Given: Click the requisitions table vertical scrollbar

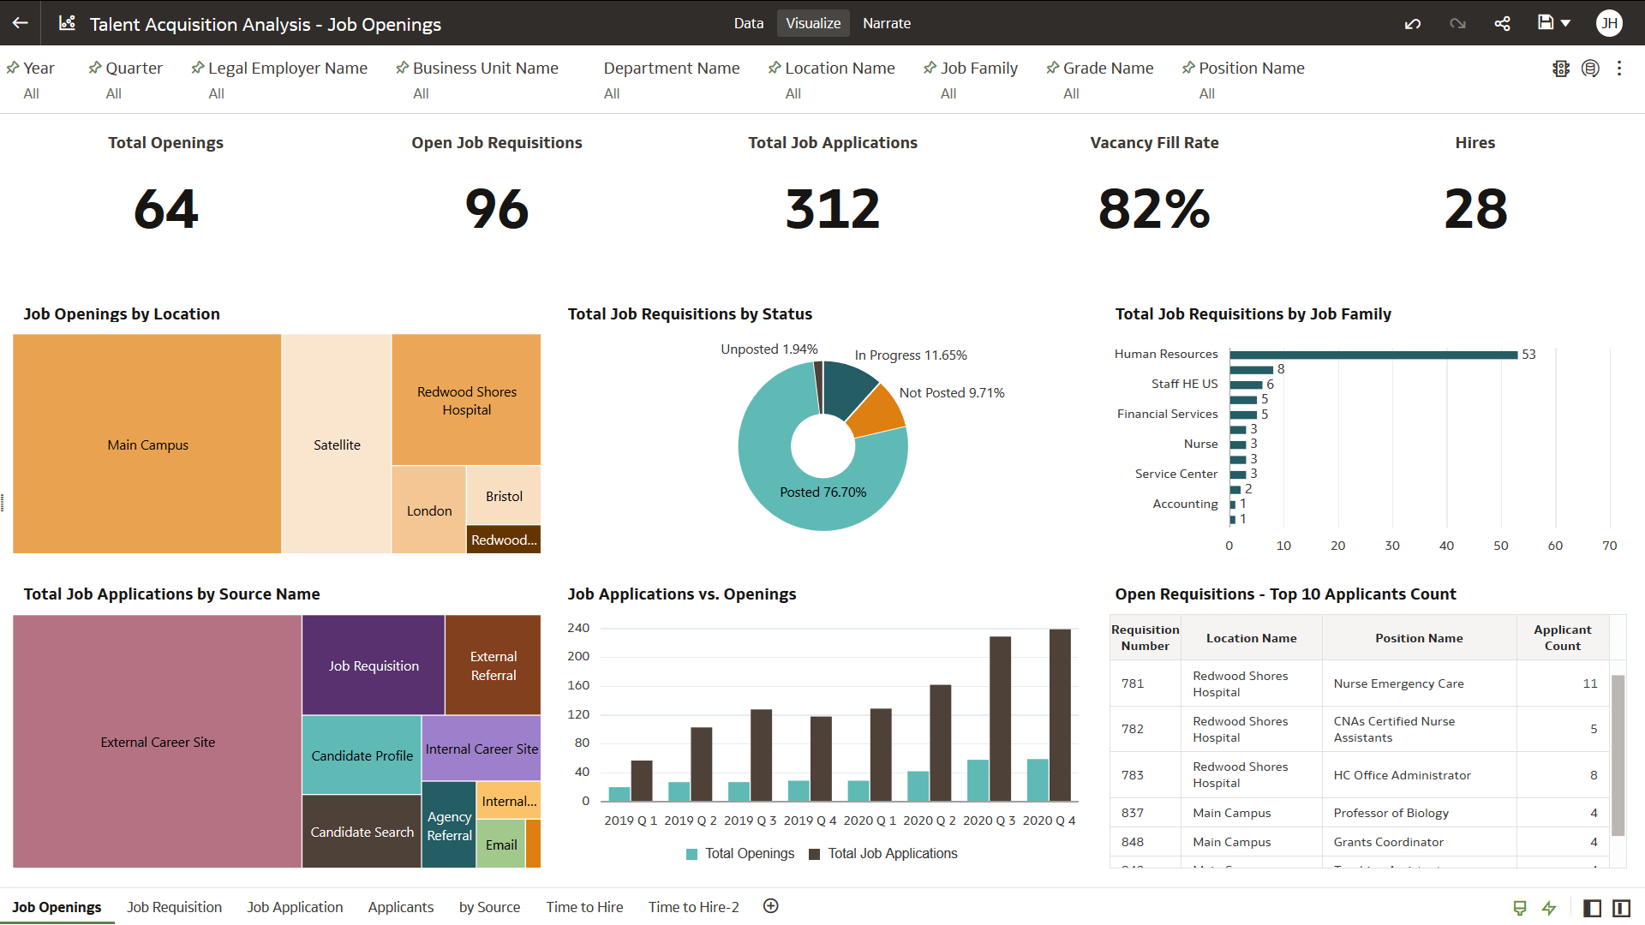Looking at the screenshot, I should pos(1618,754).
